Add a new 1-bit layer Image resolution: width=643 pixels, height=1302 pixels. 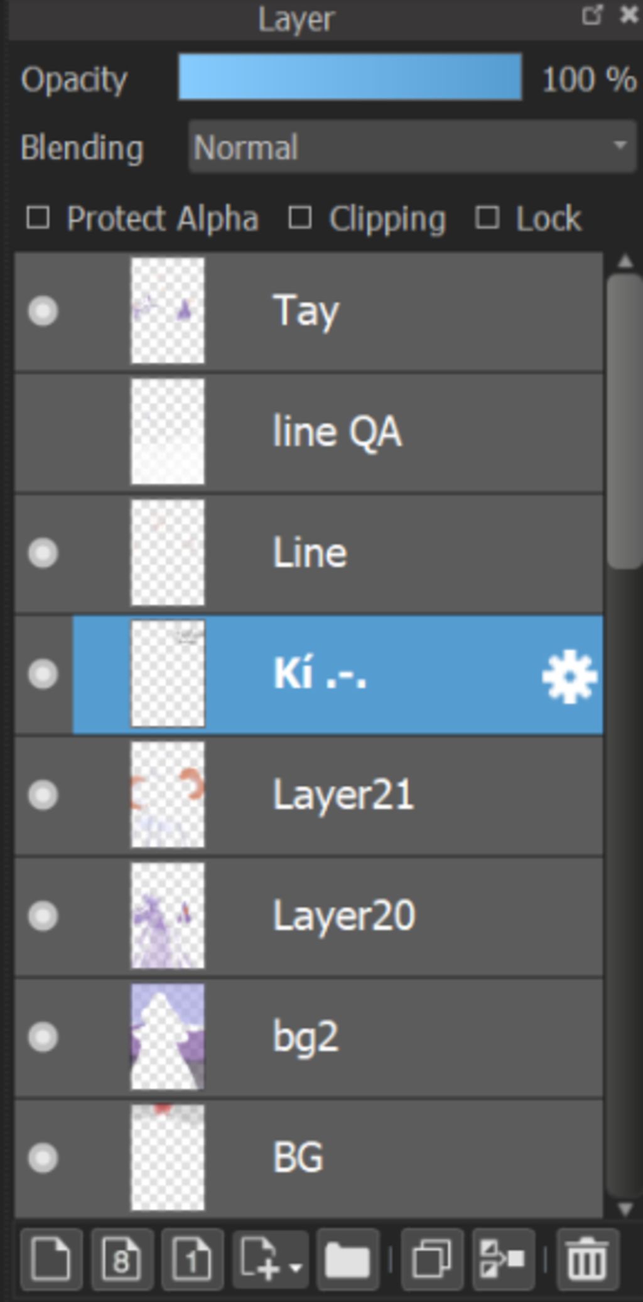click(x=192, y=1259)
